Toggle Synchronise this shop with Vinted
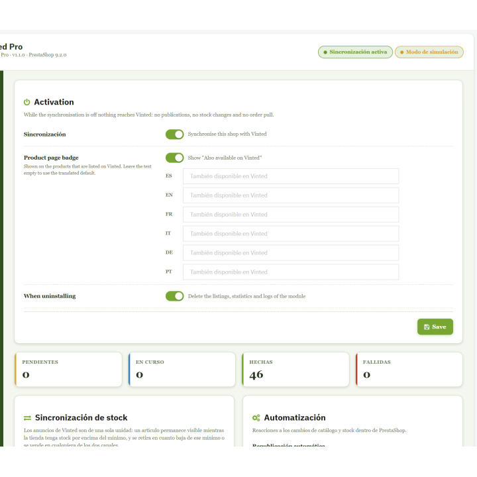This screenshot has width=477, height=477. [175, 134]
